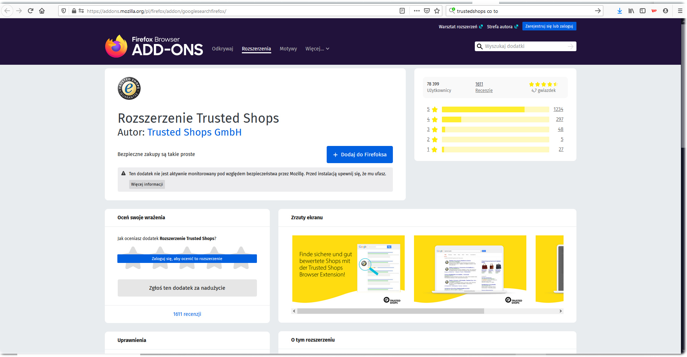687x357 pixels.
Task: Click the one-star rating bar
Action: 496,150
